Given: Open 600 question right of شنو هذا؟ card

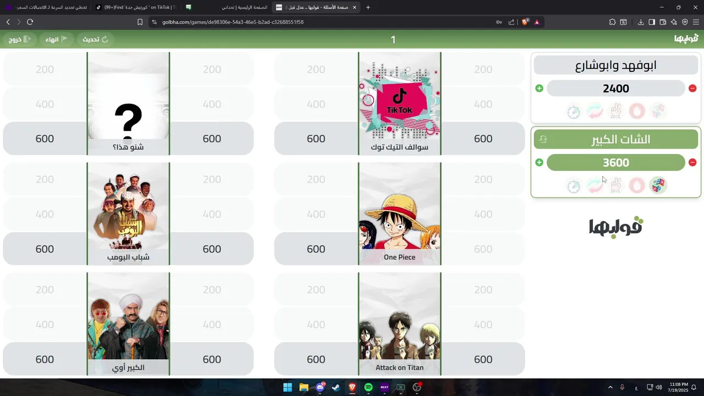Looking at the screenshot, I should pos(212,139).
